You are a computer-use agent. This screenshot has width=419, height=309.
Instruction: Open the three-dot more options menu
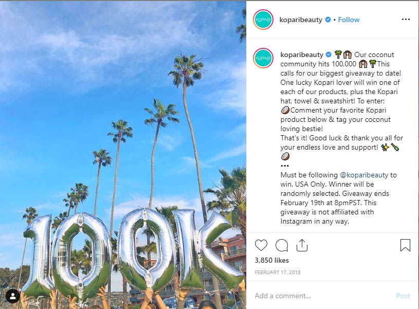point(406,20)
